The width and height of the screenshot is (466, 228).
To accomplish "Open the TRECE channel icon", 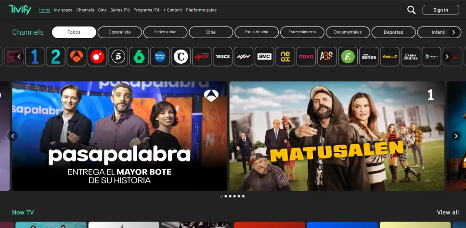I will click(222, 56).
